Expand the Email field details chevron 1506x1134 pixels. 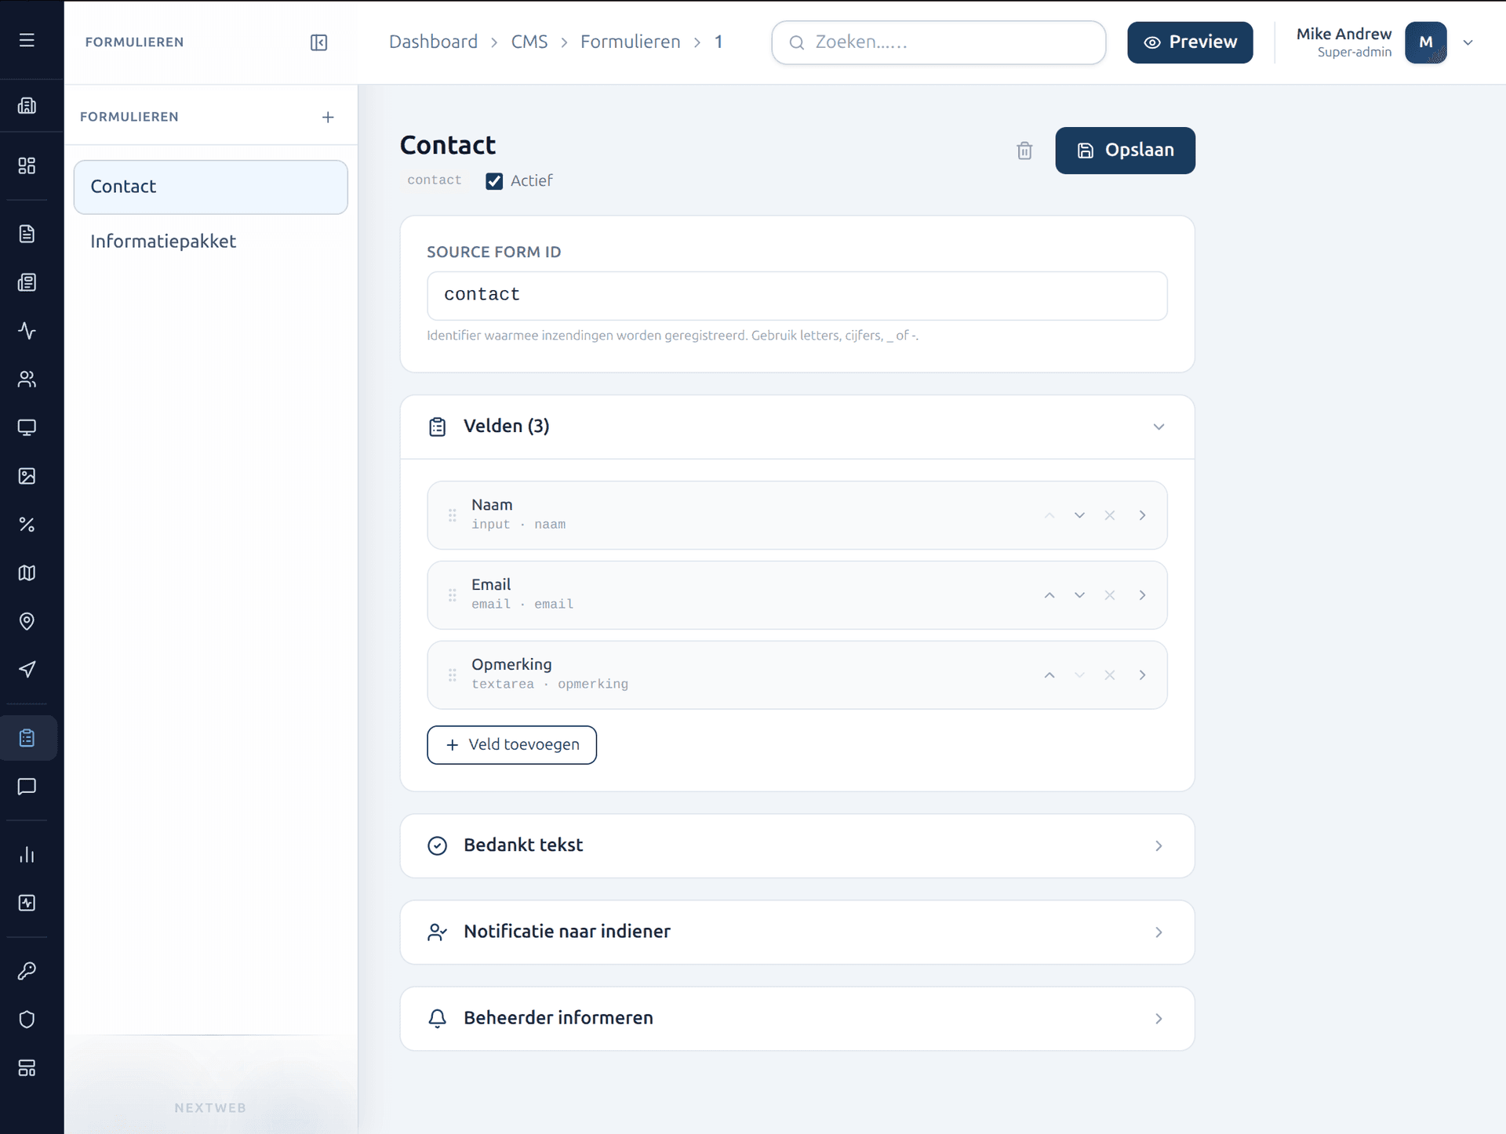pyautogui.click(x=1142, y=595)
